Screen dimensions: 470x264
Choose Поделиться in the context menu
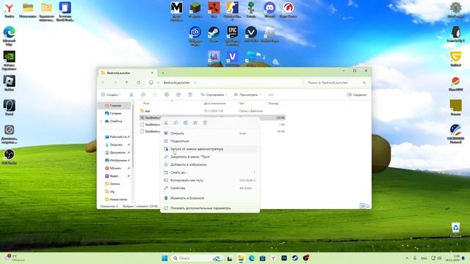point(210,141)
